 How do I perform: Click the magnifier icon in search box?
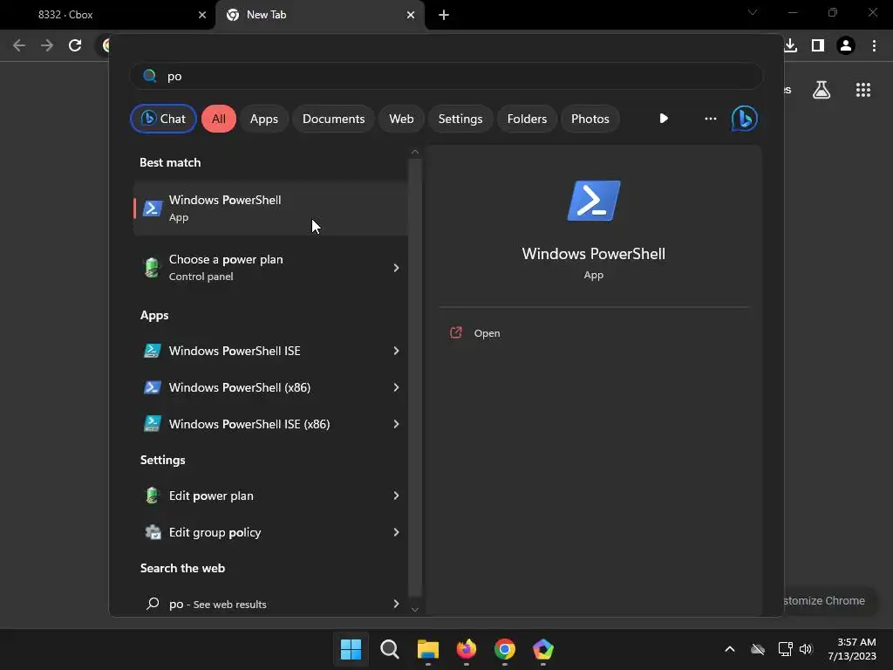tap(150, 76)
